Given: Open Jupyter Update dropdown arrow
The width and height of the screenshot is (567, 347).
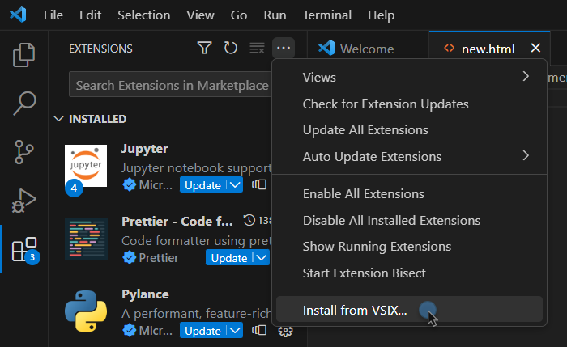Looking at the screenshot, I should [x=234, y=185].
